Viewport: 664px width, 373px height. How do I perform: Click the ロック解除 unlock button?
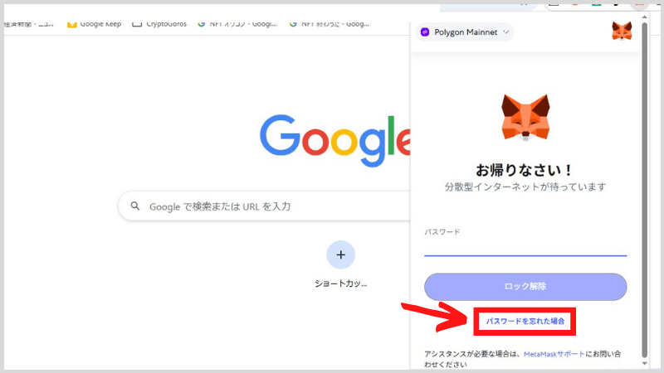pos(525,287)
